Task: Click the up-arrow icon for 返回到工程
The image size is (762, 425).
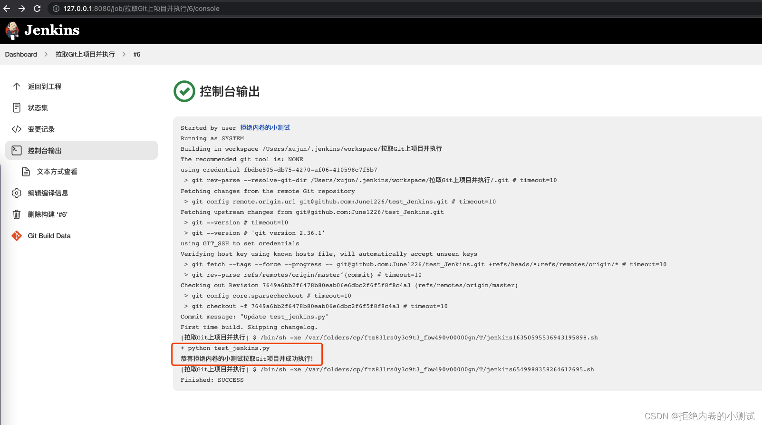Action: (17, 86)
